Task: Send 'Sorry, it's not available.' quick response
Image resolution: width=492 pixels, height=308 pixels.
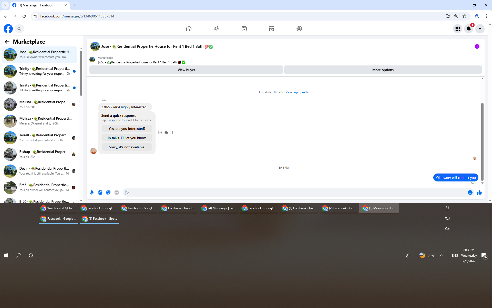Action: [x=127, y=147]
